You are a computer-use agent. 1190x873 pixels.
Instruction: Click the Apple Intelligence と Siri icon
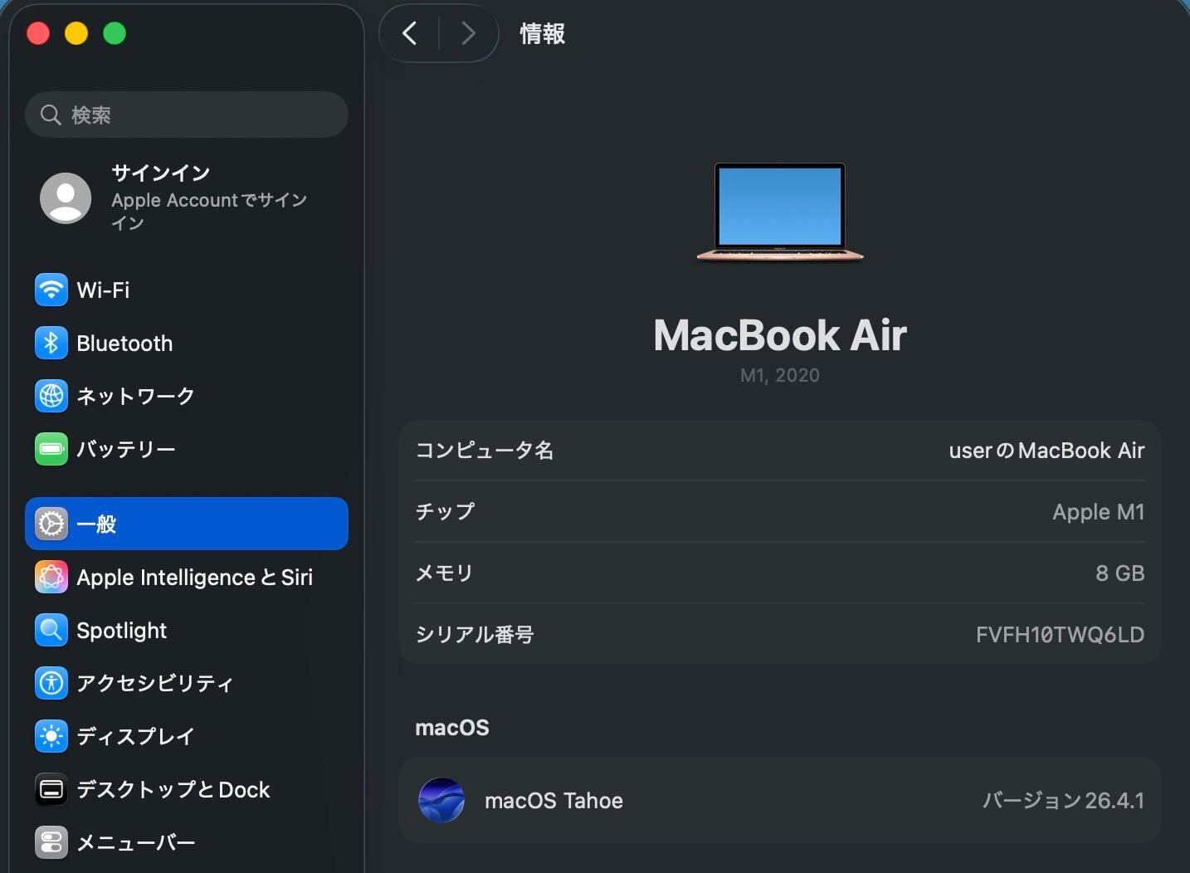click(51, 577)
